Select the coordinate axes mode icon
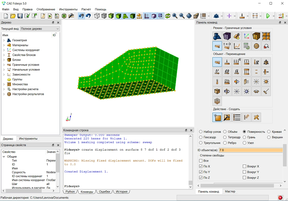 coord(247,36)
